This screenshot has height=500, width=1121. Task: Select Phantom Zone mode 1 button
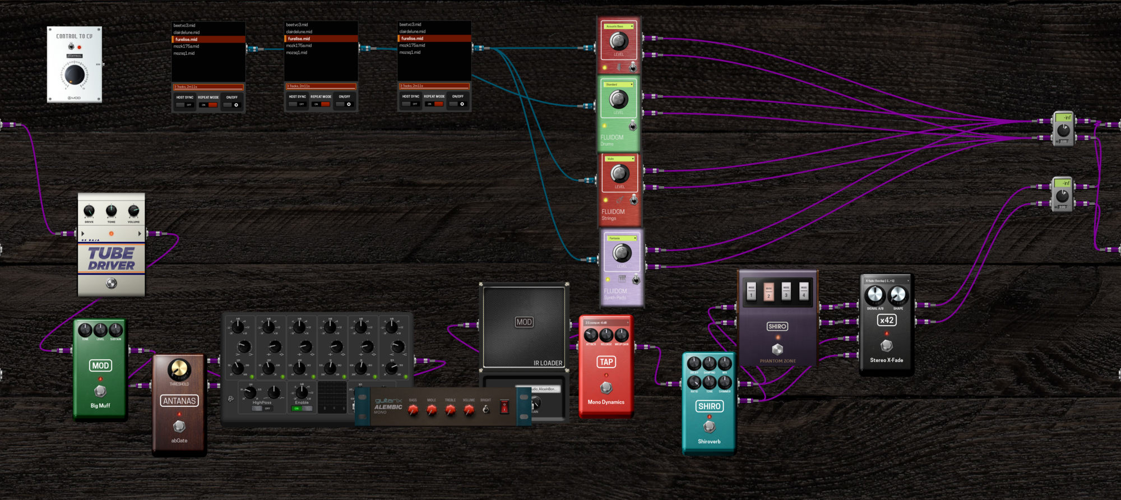coord(751,291)
